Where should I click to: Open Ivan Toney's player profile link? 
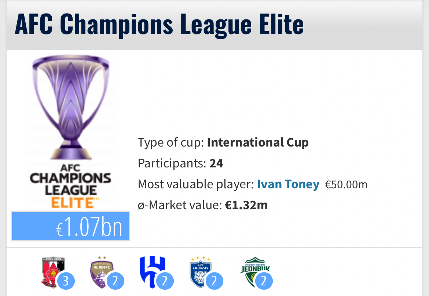coord(288,184)
